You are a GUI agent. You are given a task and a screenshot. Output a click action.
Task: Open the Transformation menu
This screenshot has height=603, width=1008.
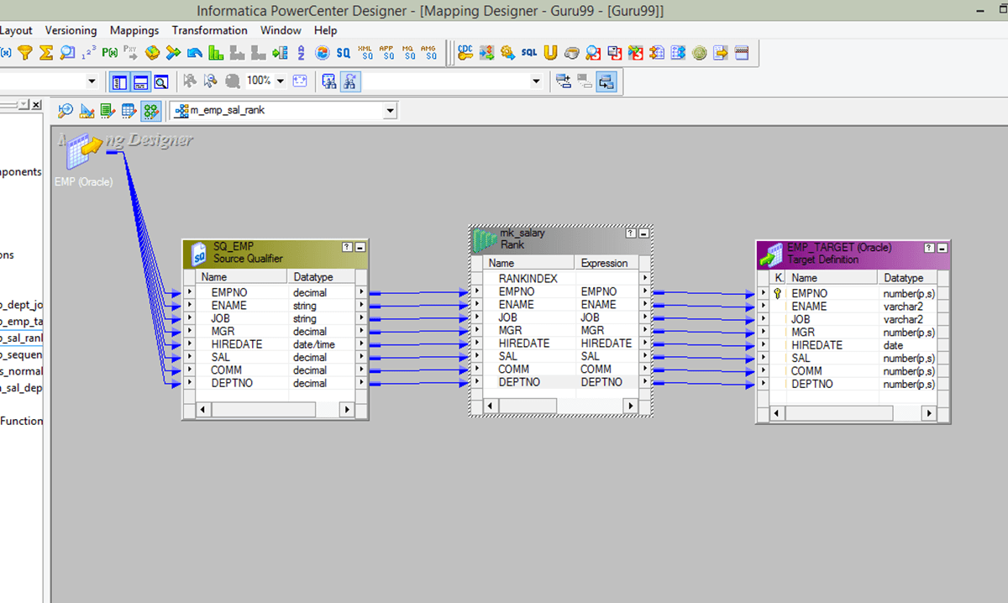pos(209,30)
